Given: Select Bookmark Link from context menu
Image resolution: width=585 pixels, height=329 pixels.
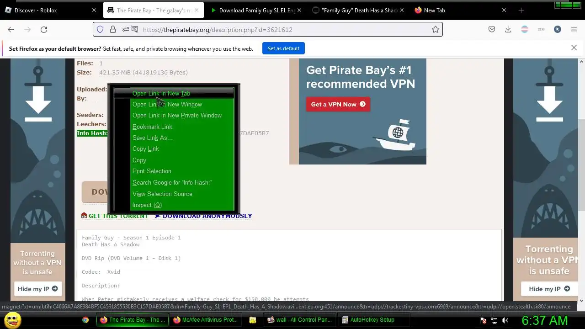Looking at the screenshot, I should point(174,127).
